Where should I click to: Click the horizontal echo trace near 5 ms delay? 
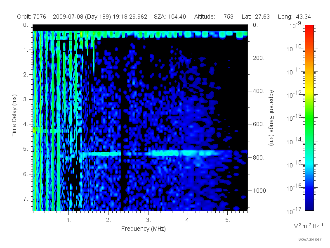point(156,153)
